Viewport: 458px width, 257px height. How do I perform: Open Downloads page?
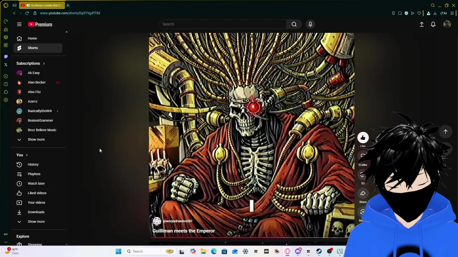[x=38, y=212]
